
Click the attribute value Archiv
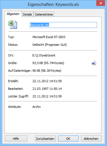37,107
